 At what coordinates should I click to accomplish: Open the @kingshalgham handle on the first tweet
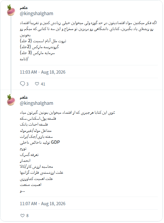point(36,14)
